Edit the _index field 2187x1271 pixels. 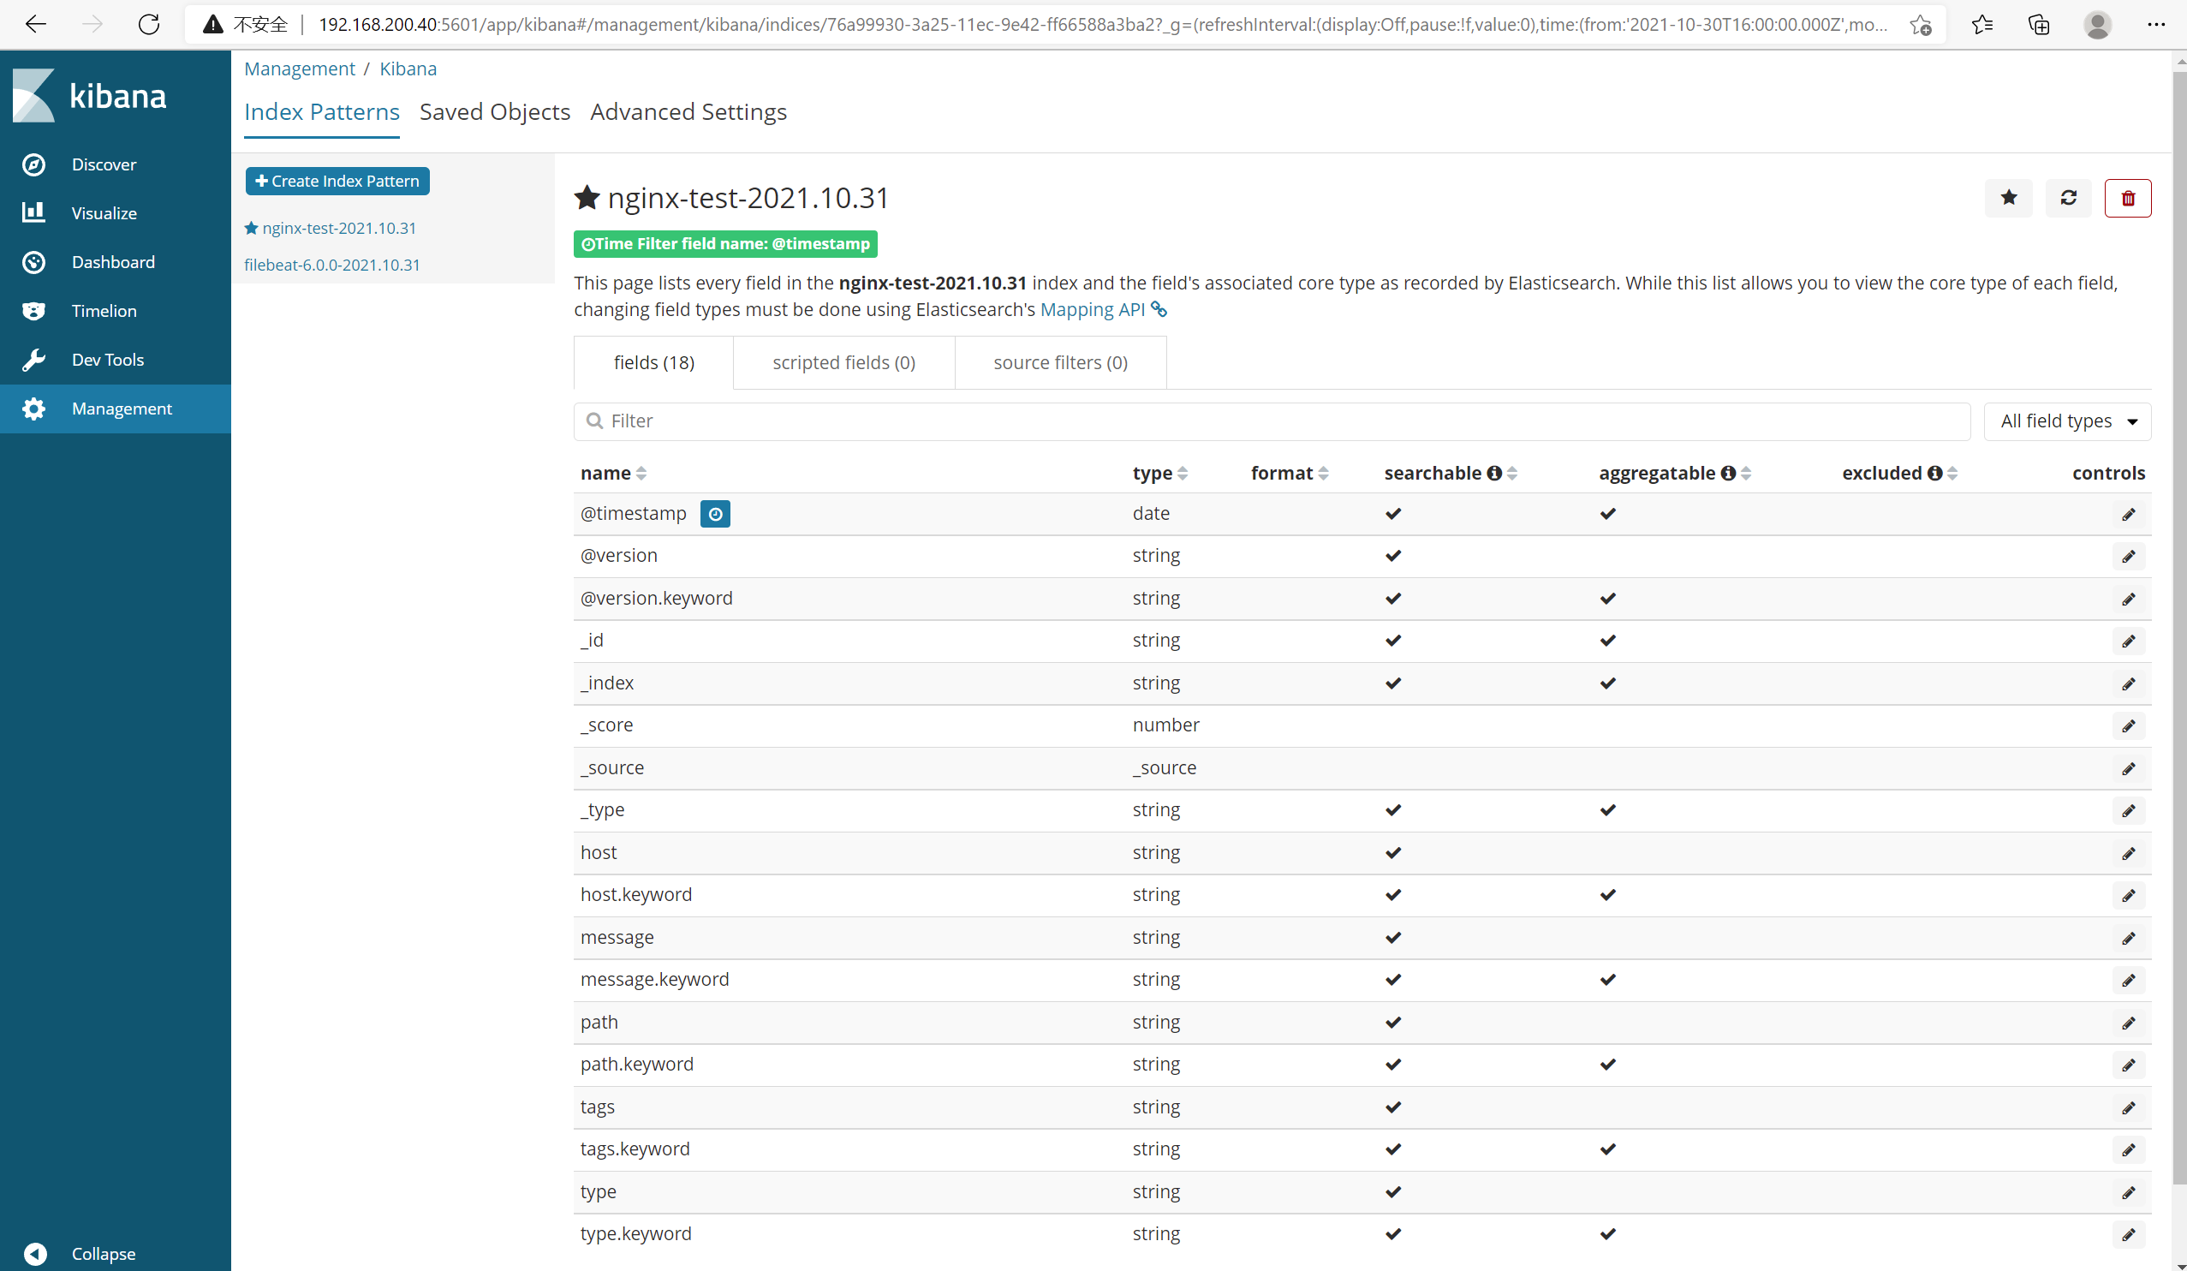pos(2128,683)
